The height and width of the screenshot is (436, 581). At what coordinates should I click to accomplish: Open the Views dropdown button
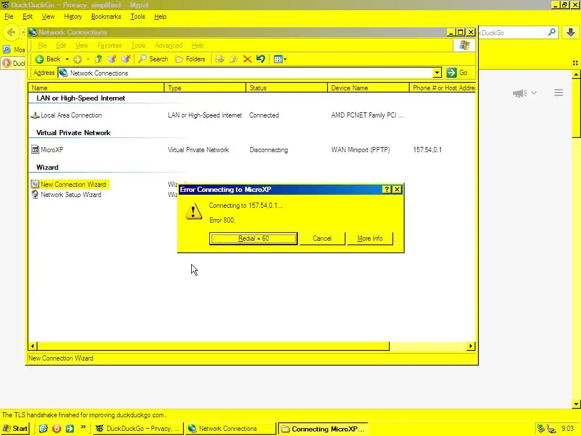tap(280, 59)
